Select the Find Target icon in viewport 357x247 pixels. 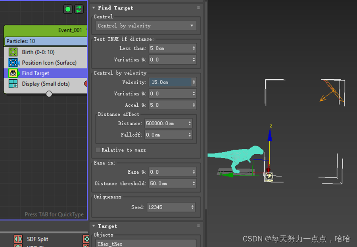[269, 177]
